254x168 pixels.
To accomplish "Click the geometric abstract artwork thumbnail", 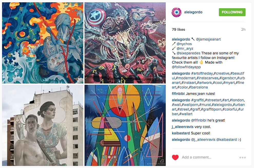I will click(x=125, y=125).
